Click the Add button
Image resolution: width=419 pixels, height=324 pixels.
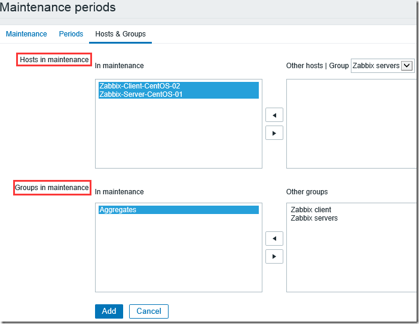click(x=109, y=311)
